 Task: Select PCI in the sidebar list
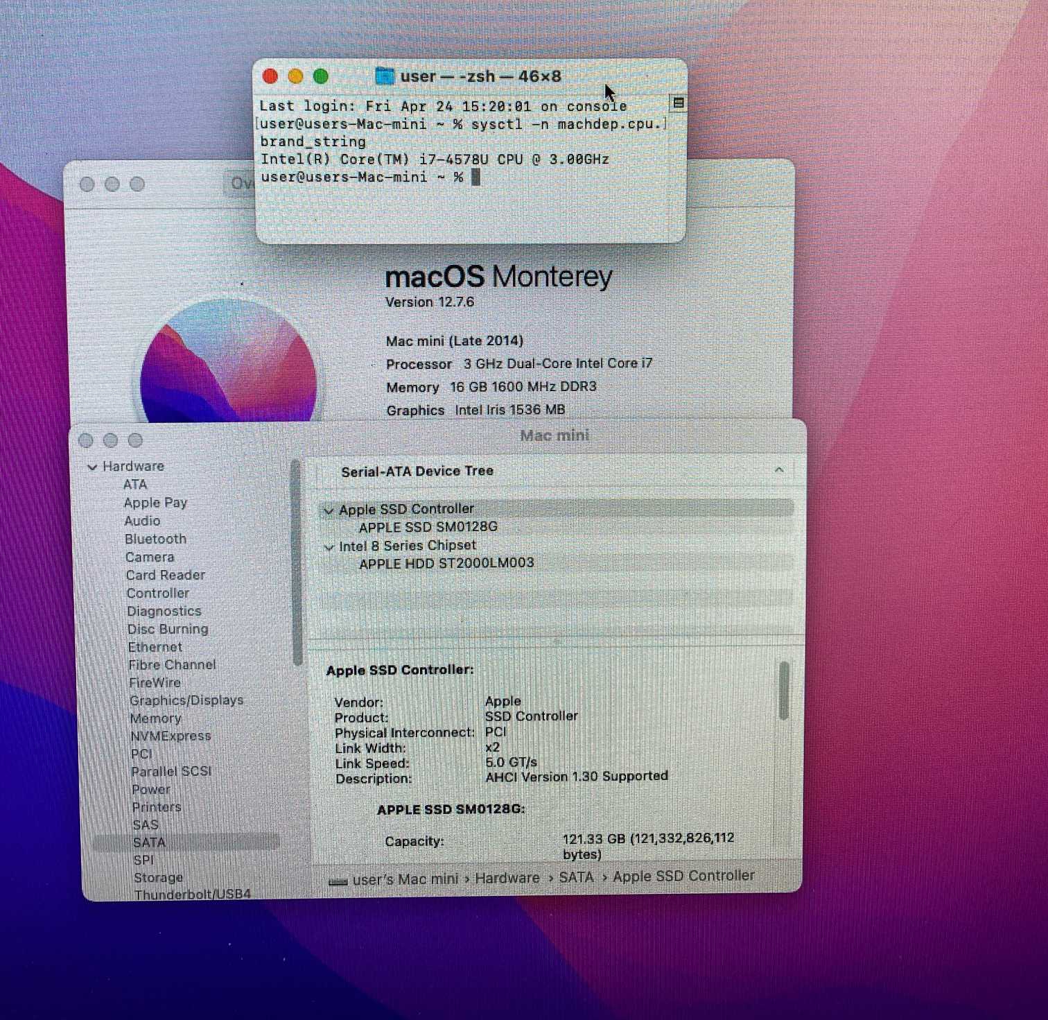click(x=141, y=754)
